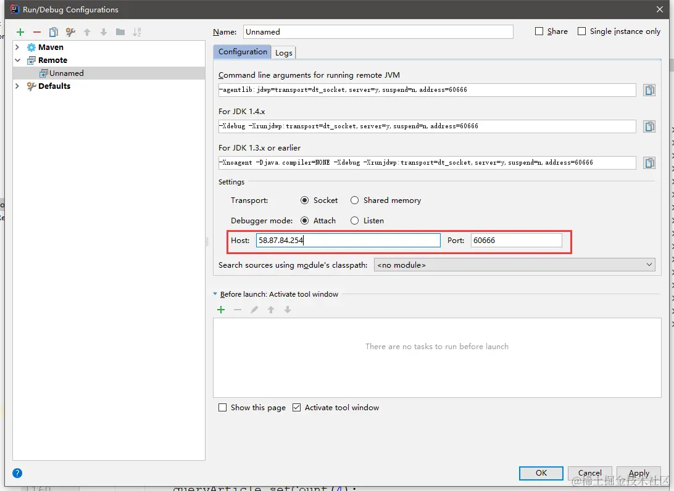Viewport: 674px width, 491px height.
Task: Switch to the Configuration tab
Action: (243, 52)
